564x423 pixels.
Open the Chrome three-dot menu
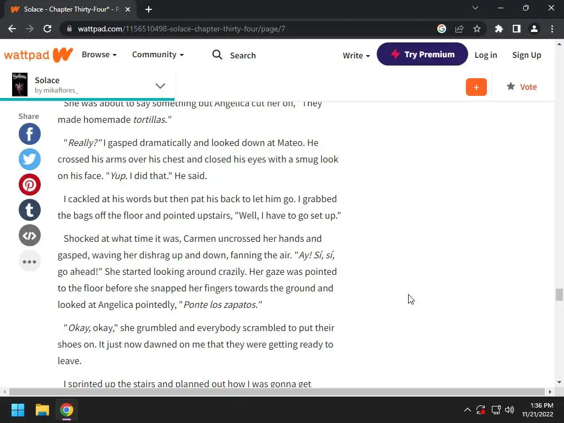click(552, 29)
